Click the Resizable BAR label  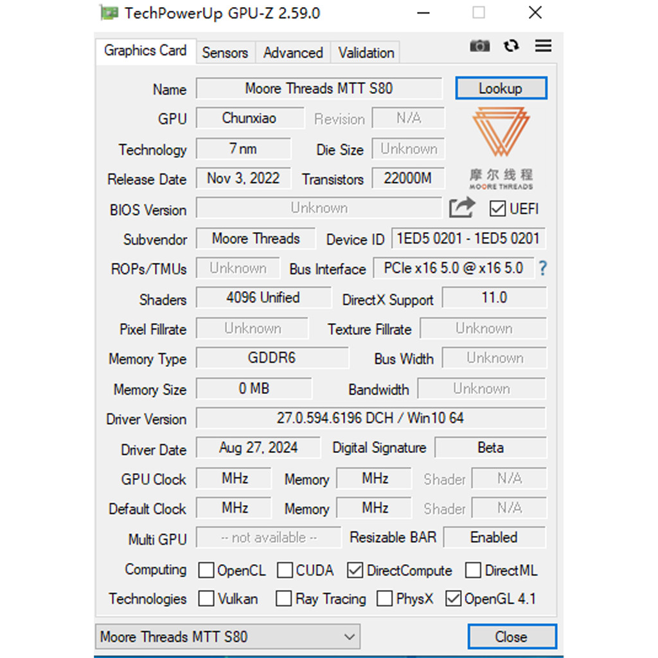tap(393, 537)
